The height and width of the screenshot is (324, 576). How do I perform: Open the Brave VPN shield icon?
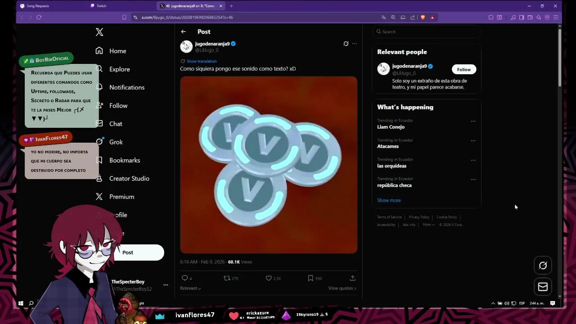tap(547, 17)
